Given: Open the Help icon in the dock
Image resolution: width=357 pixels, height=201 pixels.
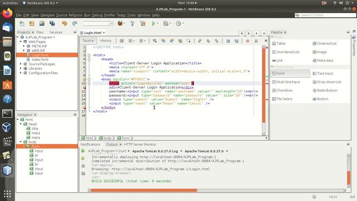Looking at the screenshot, I should 7,99.
